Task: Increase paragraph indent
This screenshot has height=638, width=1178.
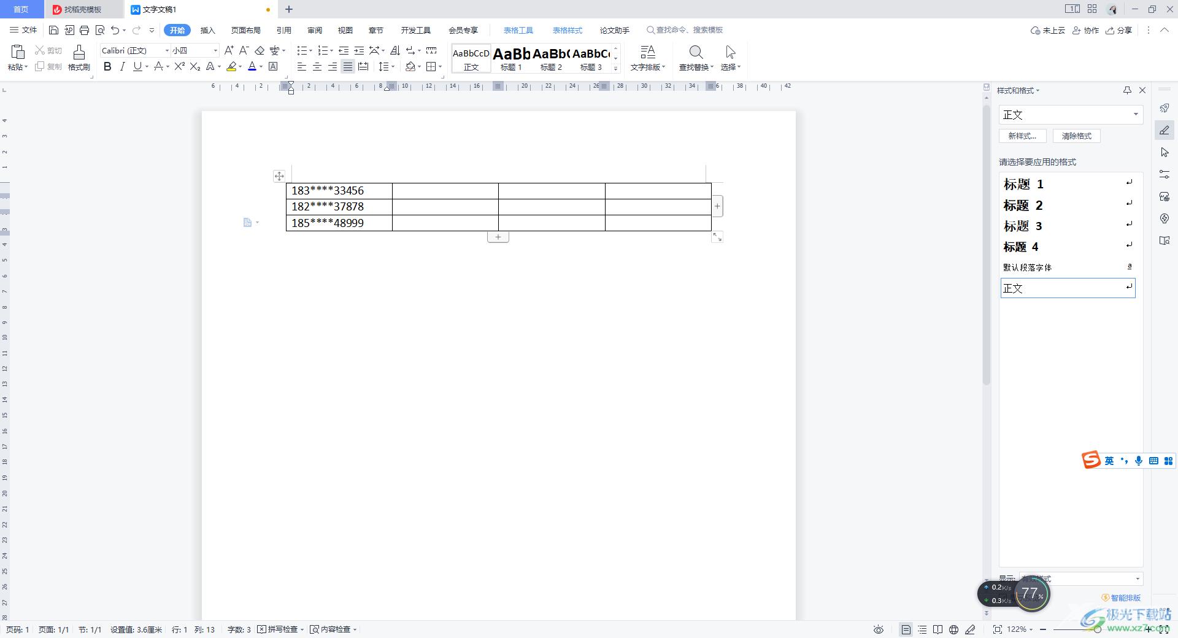Action: pos(359,50)
